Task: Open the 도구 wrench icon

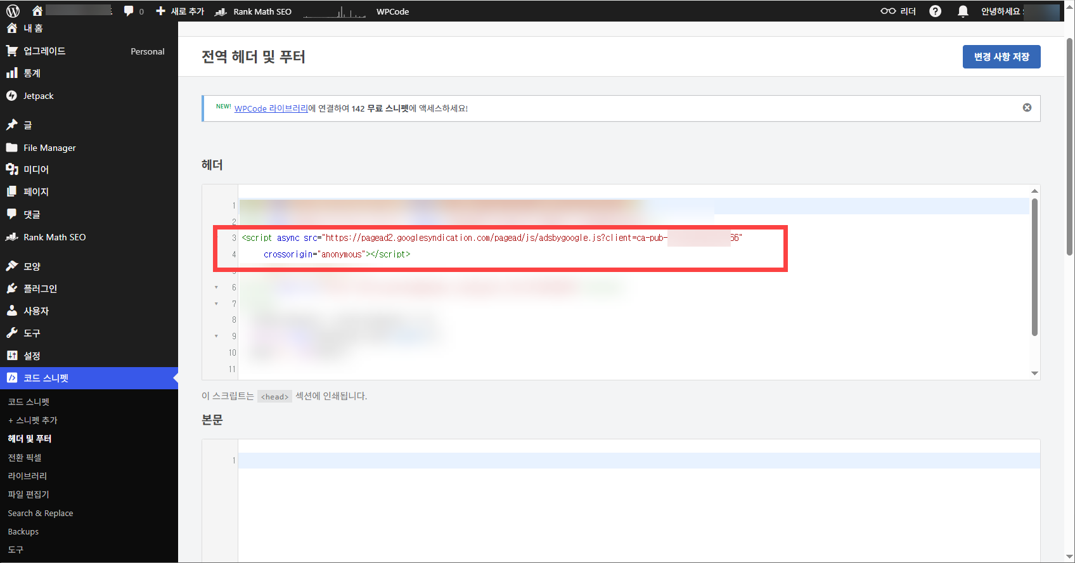Action: (11, 333)
